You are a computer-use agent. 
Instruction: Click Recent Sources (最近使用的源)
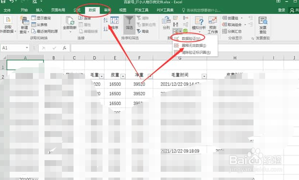[45, 31]
